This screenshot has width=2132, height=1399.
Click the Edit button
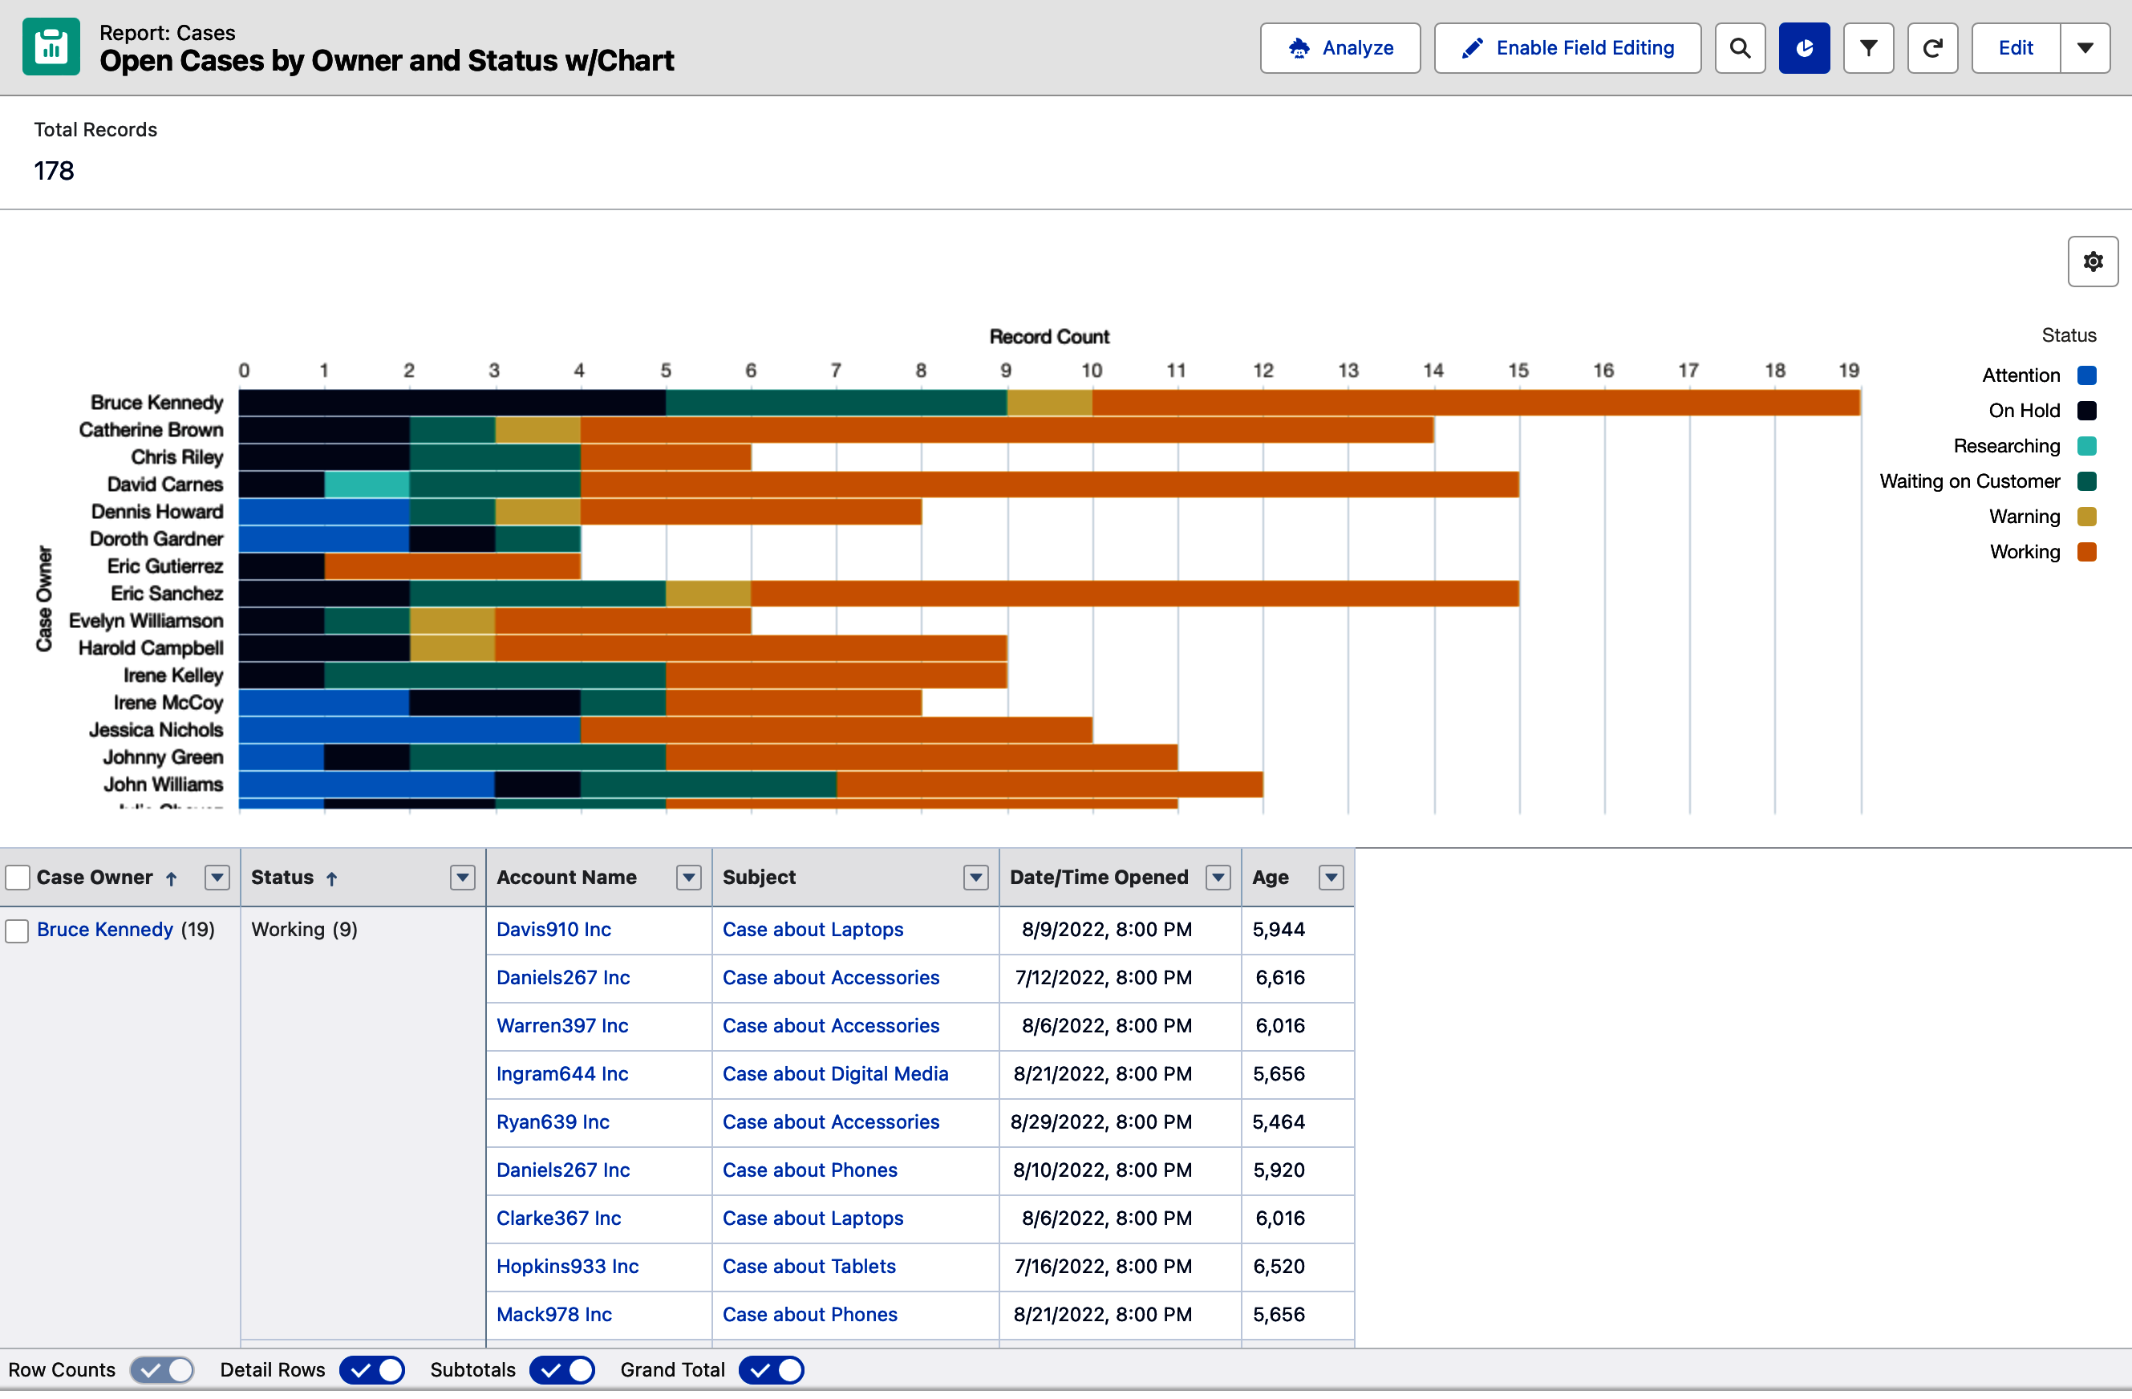coord(2016,48)
